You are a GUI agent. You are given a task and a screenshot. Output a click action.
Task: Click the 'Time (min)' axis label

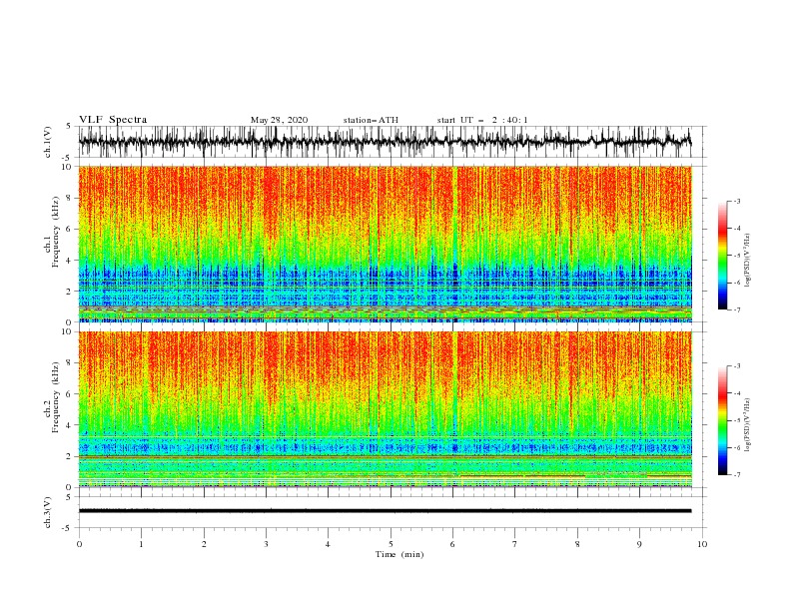(399, 554)
